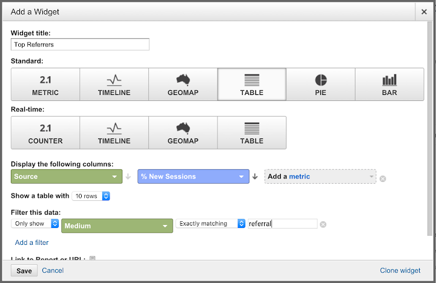Select the Standard TABLE widget type

252,85
